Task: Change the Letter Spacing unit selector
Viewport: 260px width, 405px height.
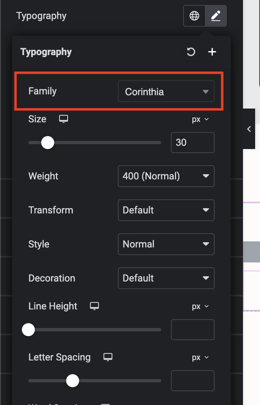Action: [200, 358]
